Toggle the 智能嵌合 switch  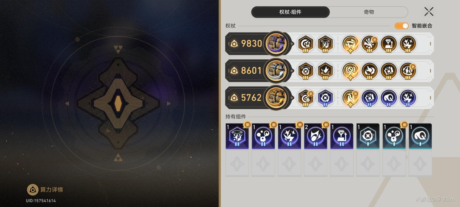[x=402, y=26]
